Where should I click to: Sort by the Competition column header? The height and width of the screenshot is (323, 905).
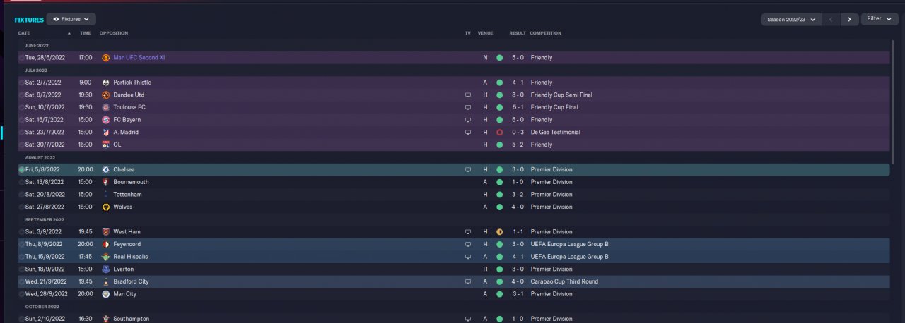pyautogui.click(x=547, y=33)
